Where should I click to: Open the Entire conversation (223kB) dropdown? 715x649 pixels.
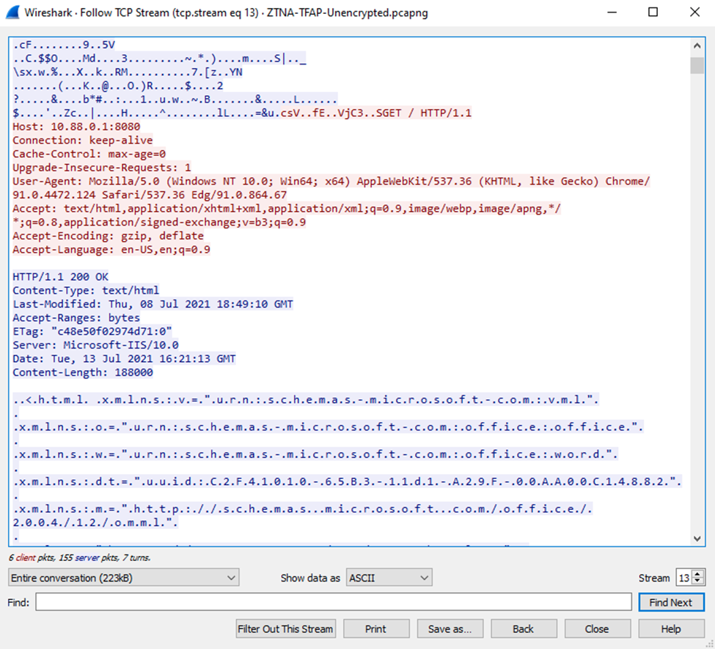(124, 577)
